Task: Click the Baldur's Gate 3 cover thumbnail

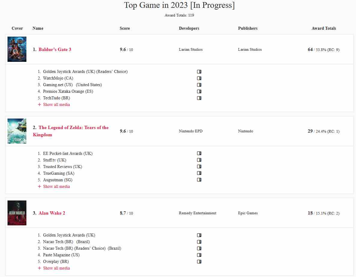Action: click(17, 49)
